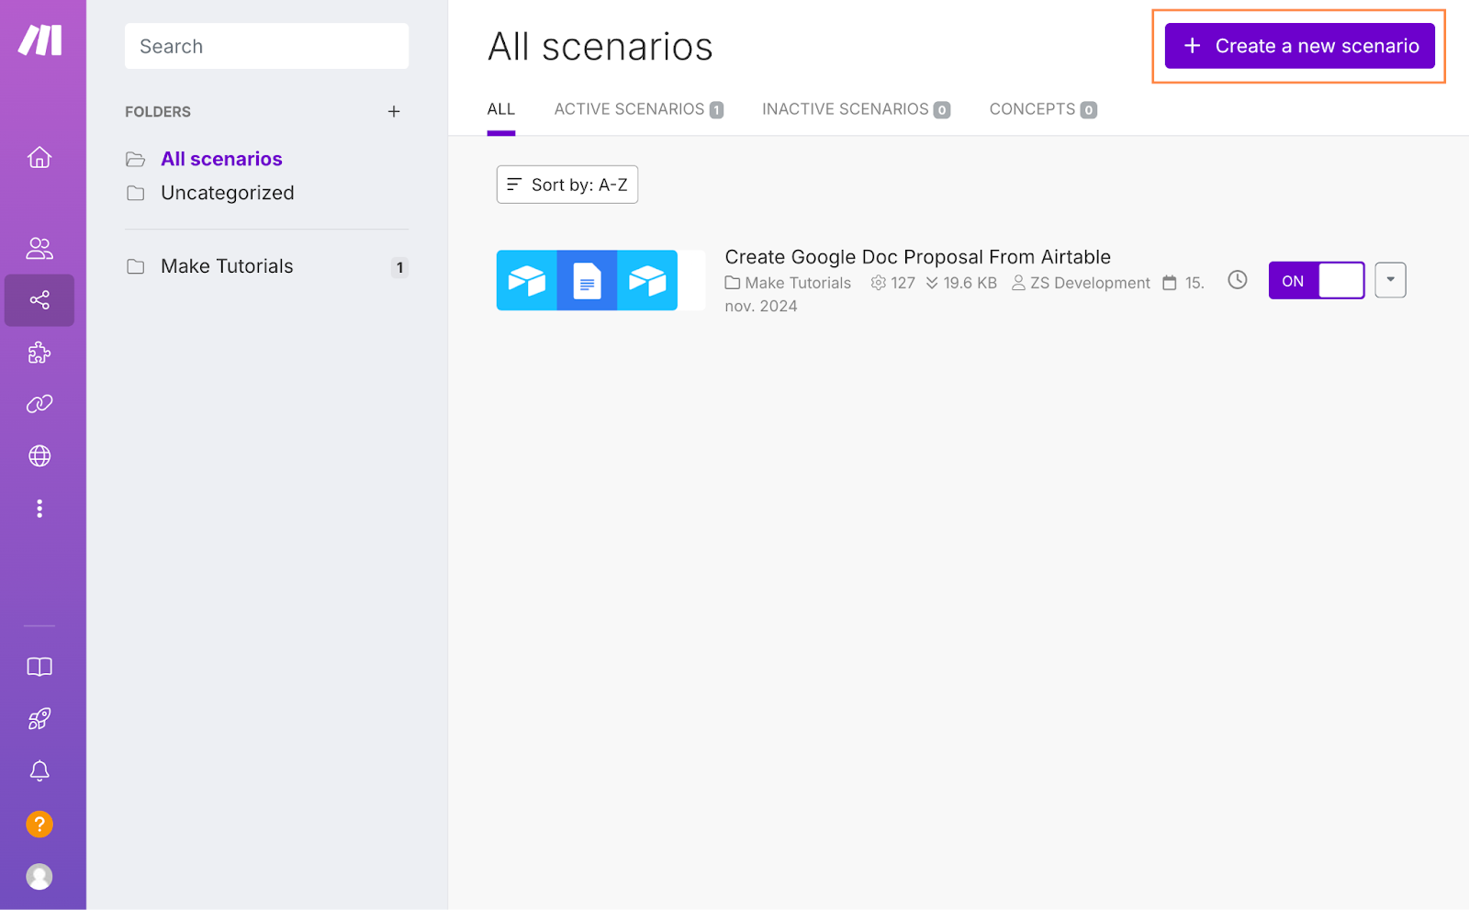Screen dimensions: 1469x910
Task: Click Create a new scenario button
Action: [x=1299, y=46]
